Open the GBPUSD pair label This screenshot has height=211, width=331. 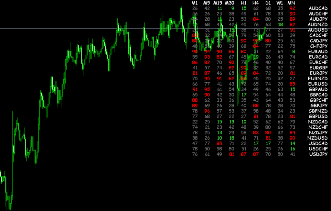[x=318, y=116]
